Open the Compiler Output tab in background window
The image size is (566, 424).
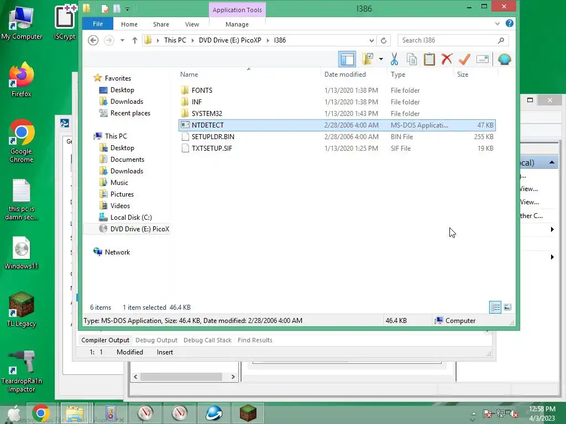click(105, 340)
